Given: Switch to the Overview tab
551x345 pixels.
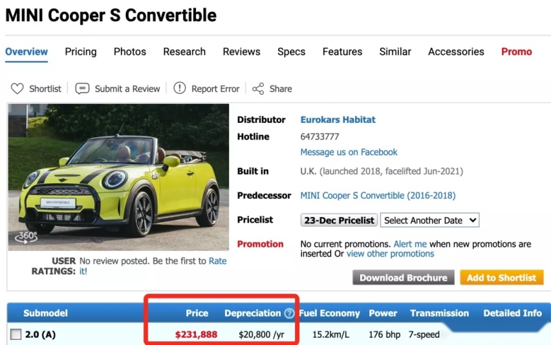Looking at the screenshot, I should click(27, 52).
